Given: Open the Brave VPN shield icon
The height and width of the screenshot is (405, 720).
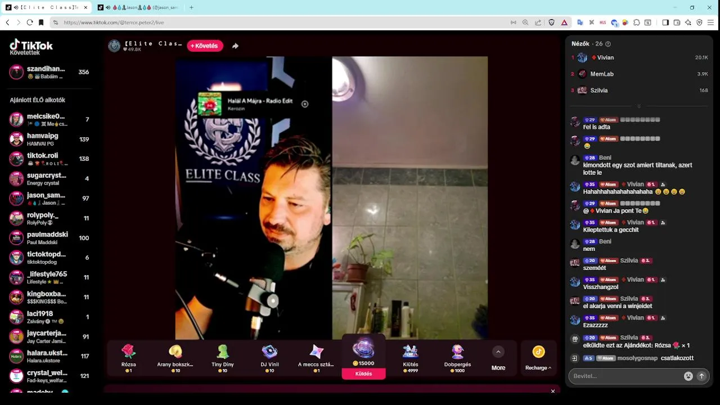Looking at the screenshot, I should tap(699, 22).
